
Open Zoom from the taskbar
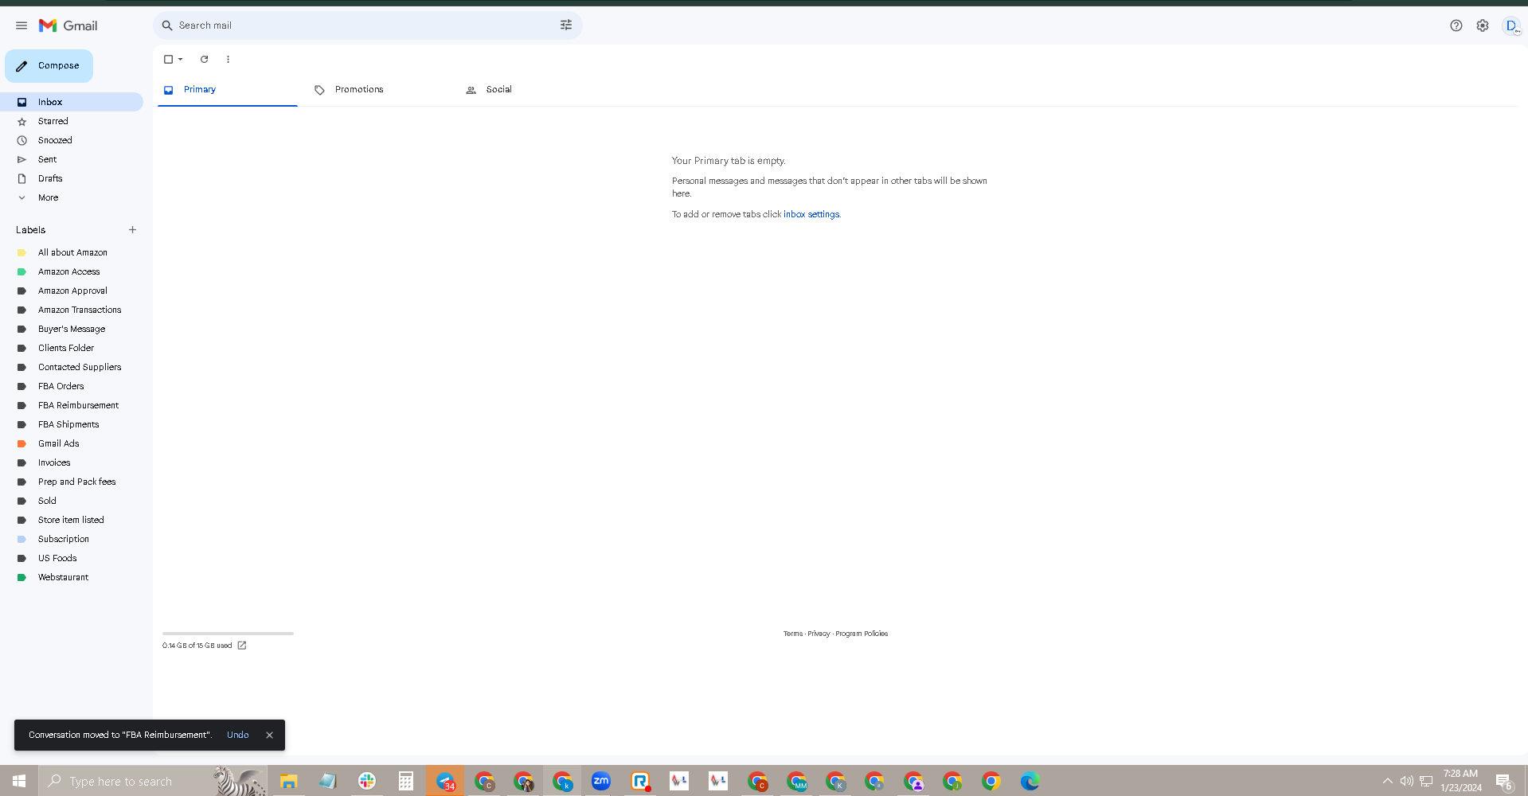[601, 781]
